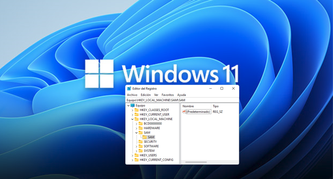Expand the HKEY_CURRENT_USER node
The width and height of the screenshot is (333, 179).
132,115
